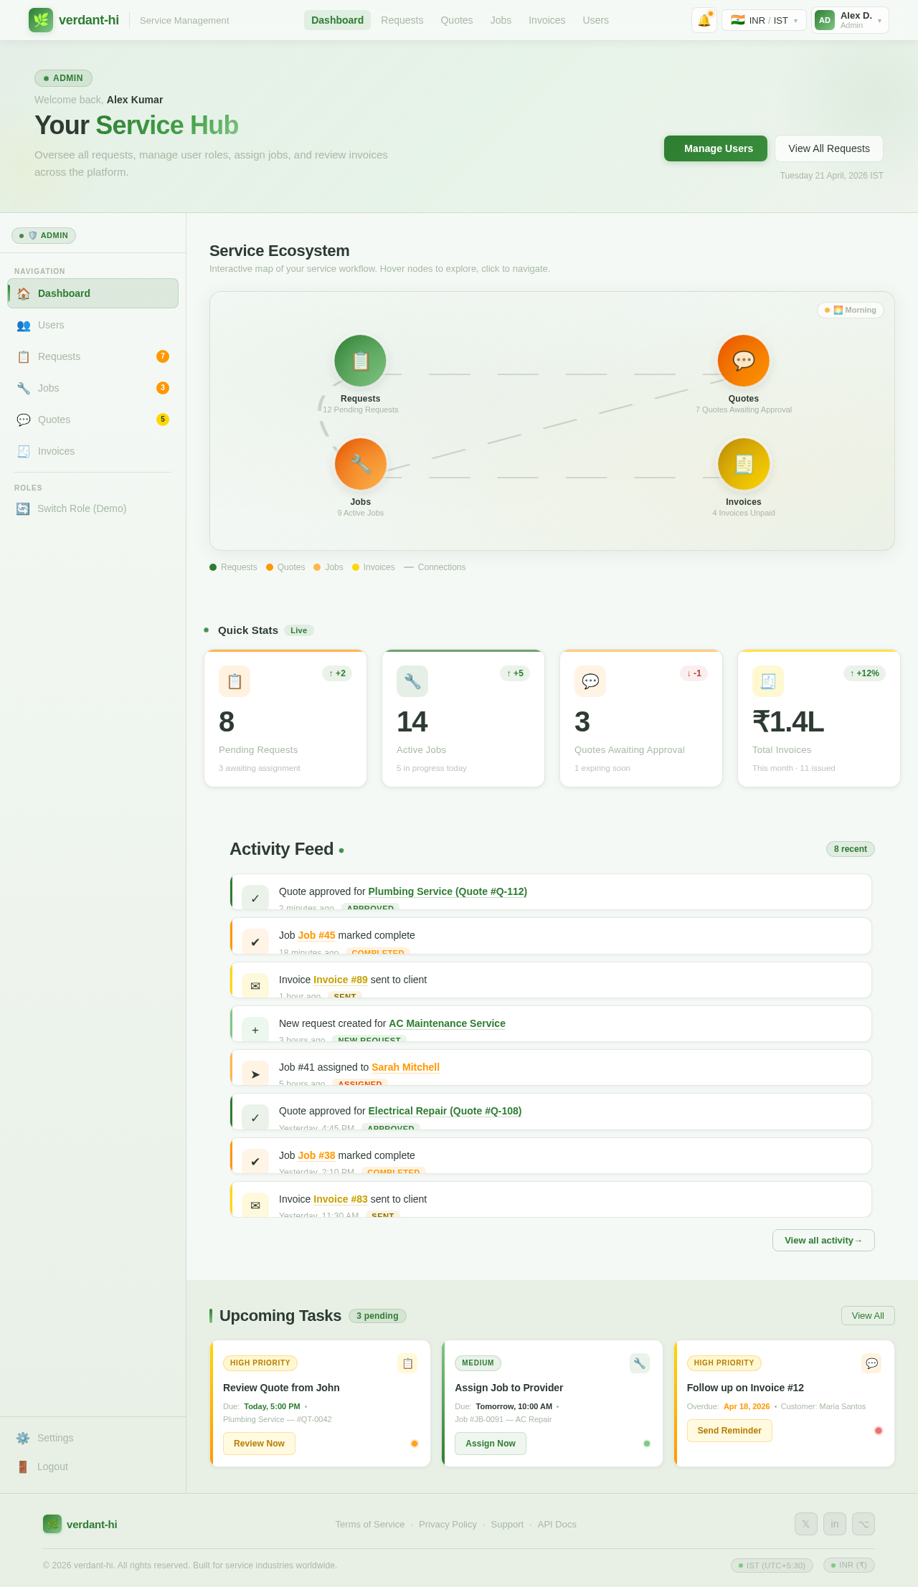The image size is (918, 1587).
Task: Open the LinkedIn social link in footer
Action: tap(835, 1524)
